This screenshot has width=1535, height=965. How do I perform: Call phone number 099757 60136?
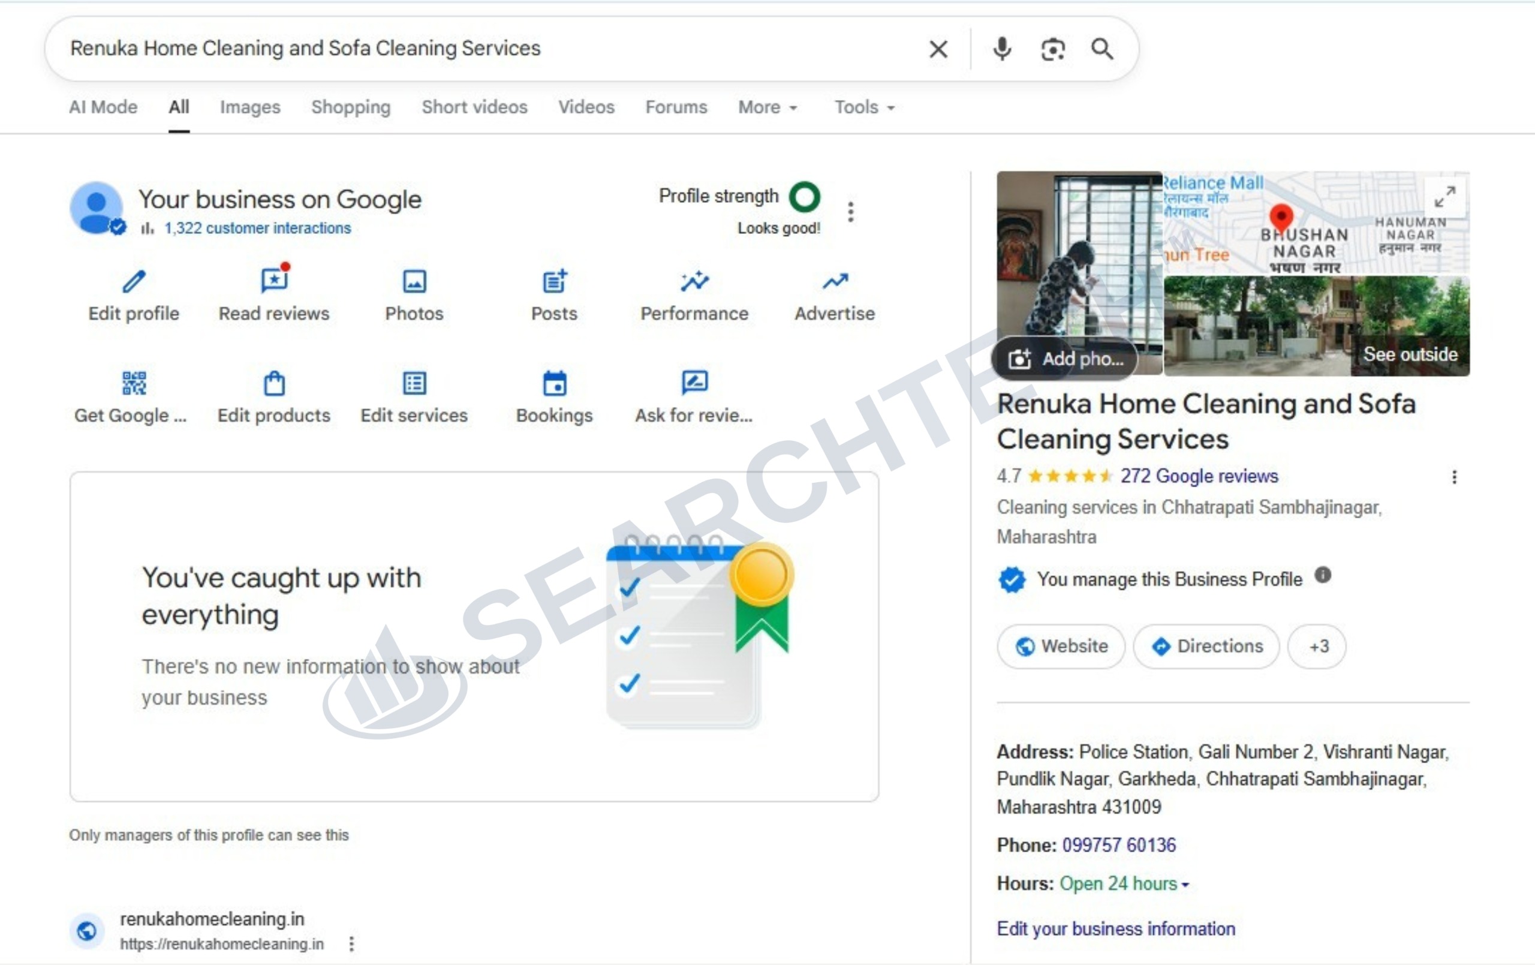1119,846
